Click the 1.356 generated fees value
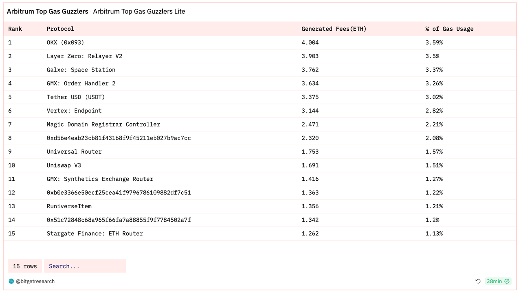The width and height of the screenshot is (518, 292). pyautogui.click(x=310, y=206)
